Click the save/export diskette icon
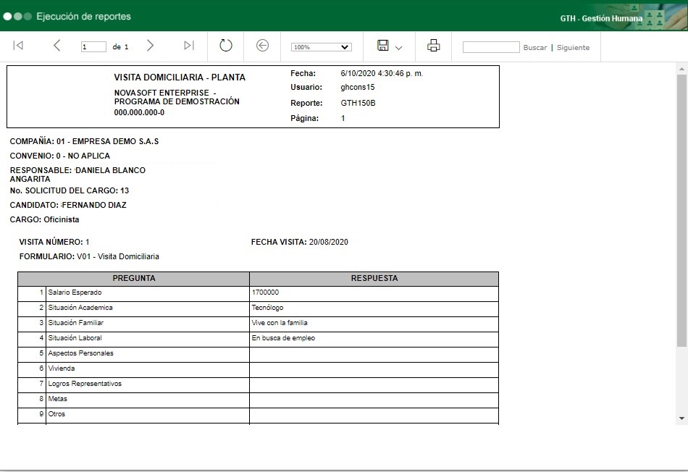Image resolution: width=688 pixels, height=472 pixels. [383, 46]
